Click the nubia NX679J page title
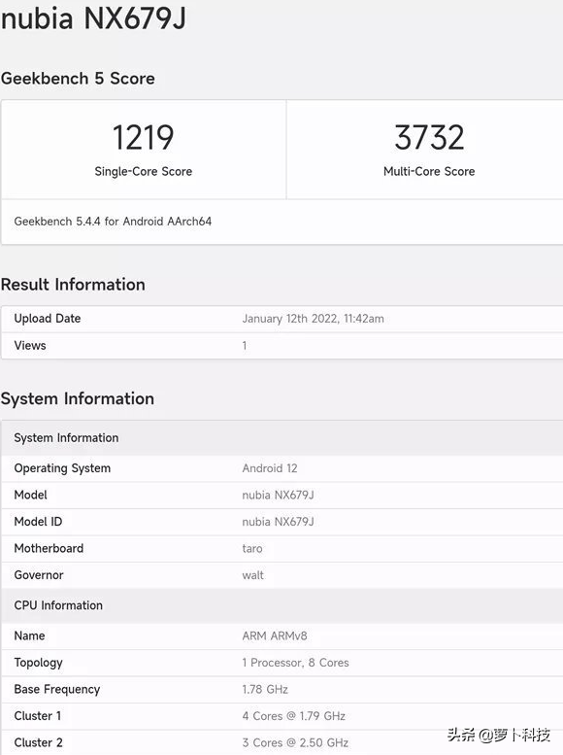 [93, 18]
